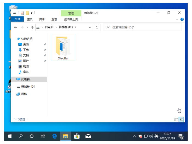Open Microsoft Edge from the taskbar
Viewport: 192px width, 144px height.
54,136
